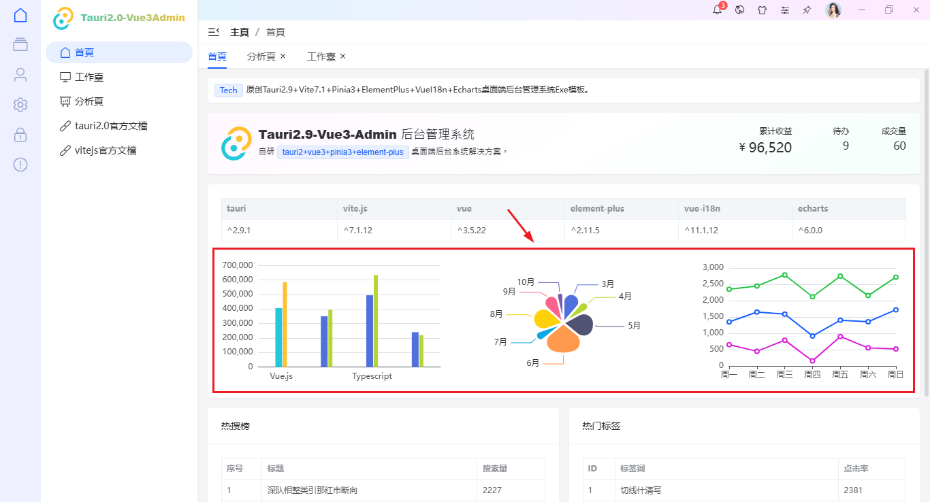Viewport: 930px width, 502px height.
Task: Select the user icon in left rail
Action: click(20, 74)
